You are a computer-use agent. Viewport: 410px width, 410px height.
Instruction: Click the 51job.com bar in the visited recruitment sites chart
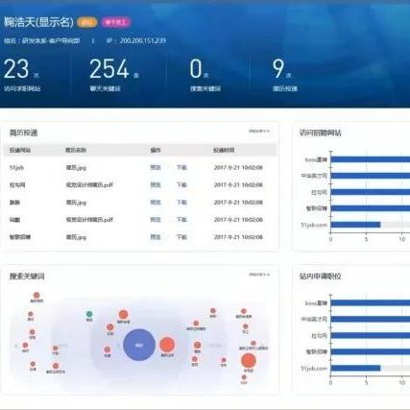(355, 225)
